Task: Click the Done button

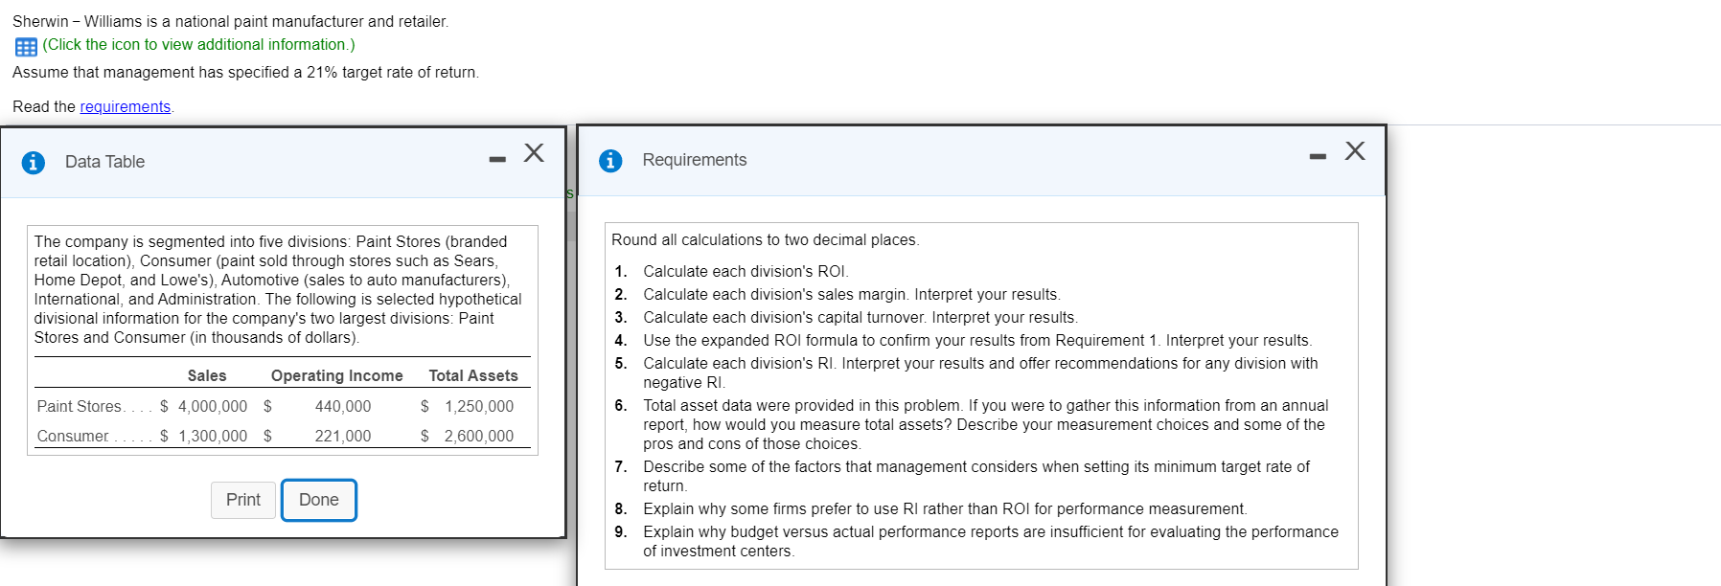Action: coord(318,499)
